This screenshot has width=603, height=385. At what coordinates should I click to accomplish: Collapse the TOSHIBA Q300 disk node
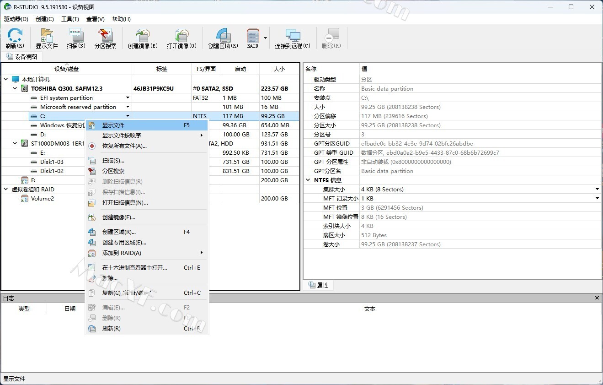(x=15, y=88)
